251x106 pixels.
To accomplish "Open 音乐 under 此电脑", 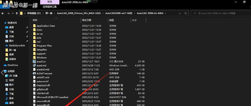I will (11, 98).
